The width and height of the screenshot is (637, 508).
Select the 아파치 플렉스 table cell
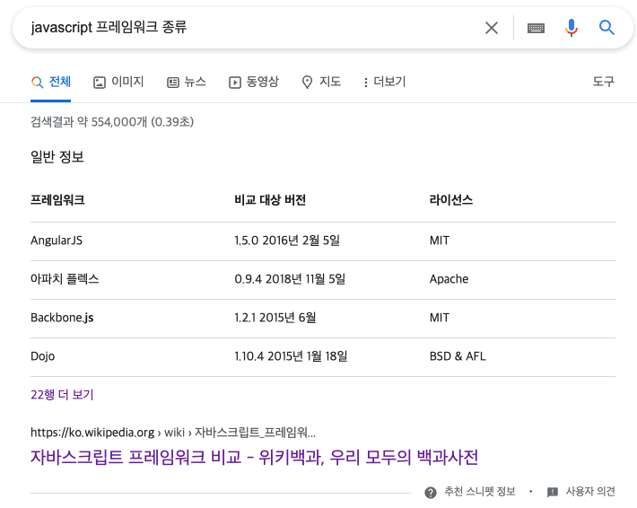[65, 279]
